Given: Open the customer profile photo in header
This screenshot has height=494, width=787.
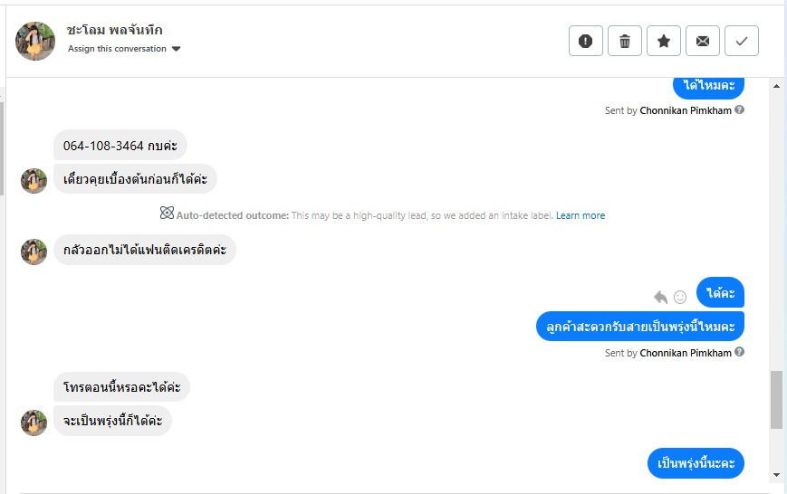Looking at the screenshot, I should [35, 41].
